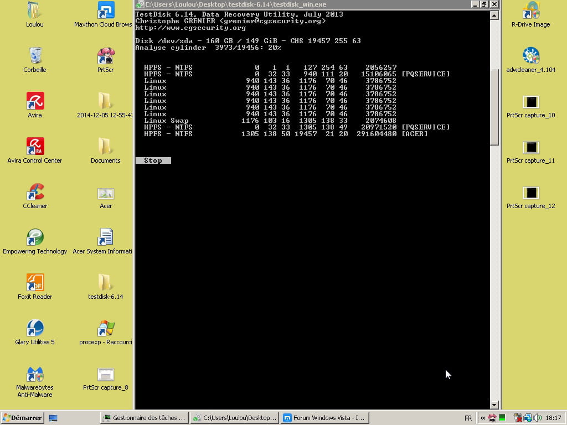Viewport: 567px width, 425px height.
Task: Click the 18:17 taskbar clock
Action: tap(553, 418)
